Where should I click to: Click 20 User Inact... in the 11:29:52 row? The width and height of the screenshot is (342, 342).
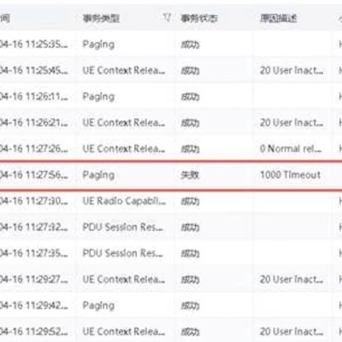[292, 332]
